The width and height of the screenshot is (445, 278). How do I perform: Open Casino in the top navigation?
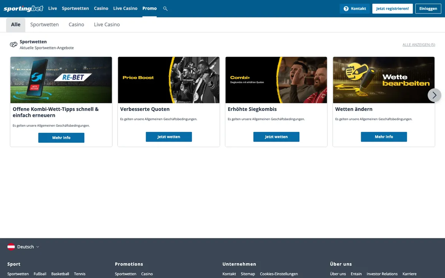(x=101, y=8)
